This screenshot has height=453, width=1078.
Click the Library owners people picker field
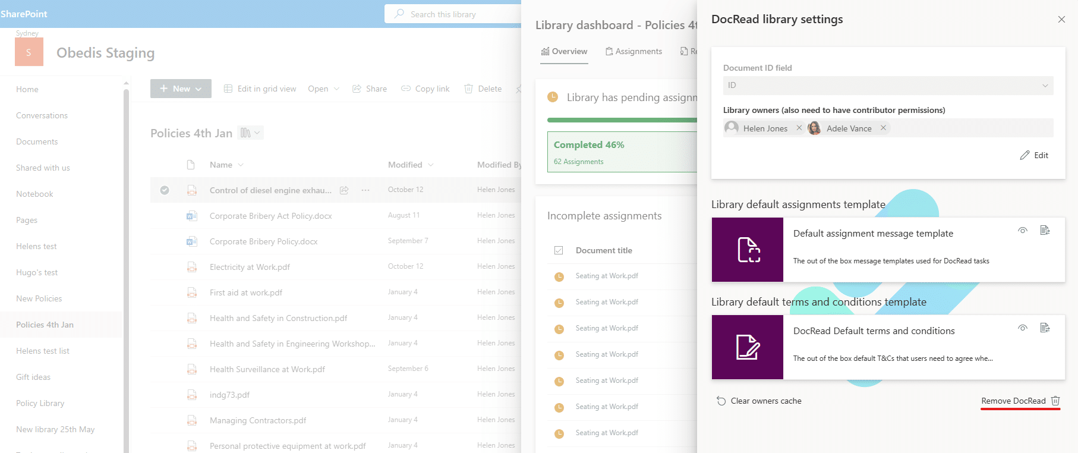pos(888,128)
